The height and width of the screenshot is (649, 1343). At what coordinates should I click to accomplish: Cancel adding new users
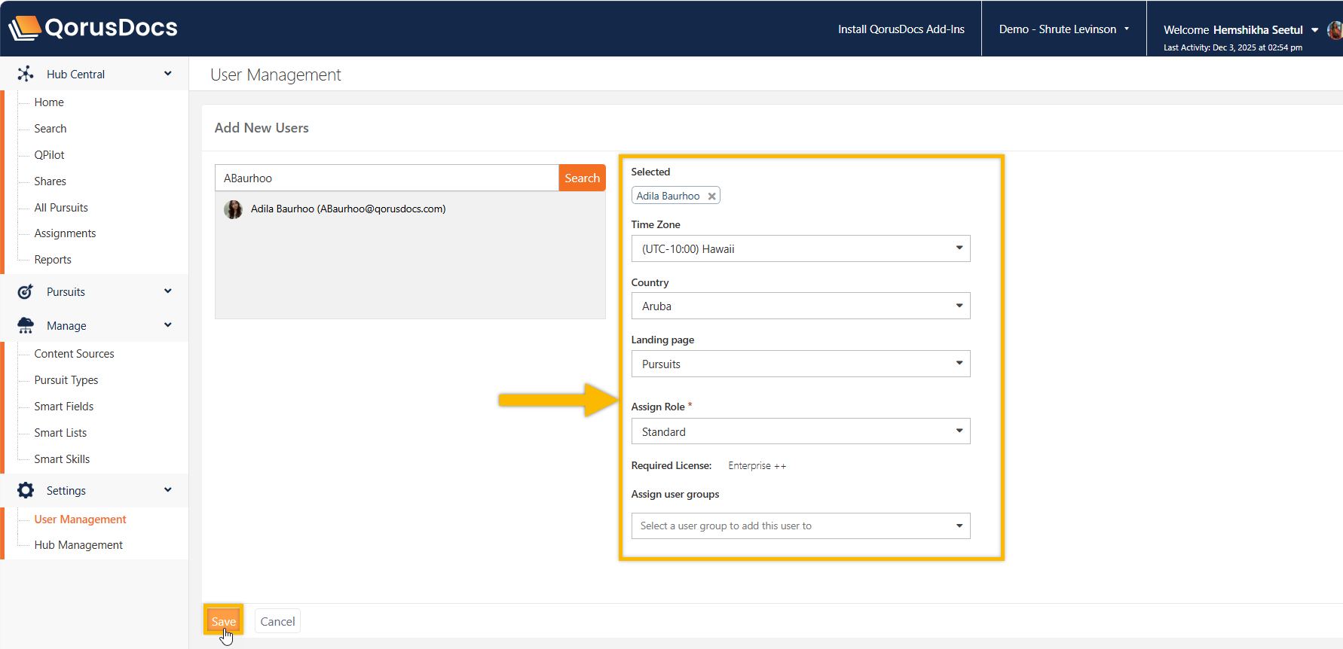pyautogui.click(x=277, y=621)
